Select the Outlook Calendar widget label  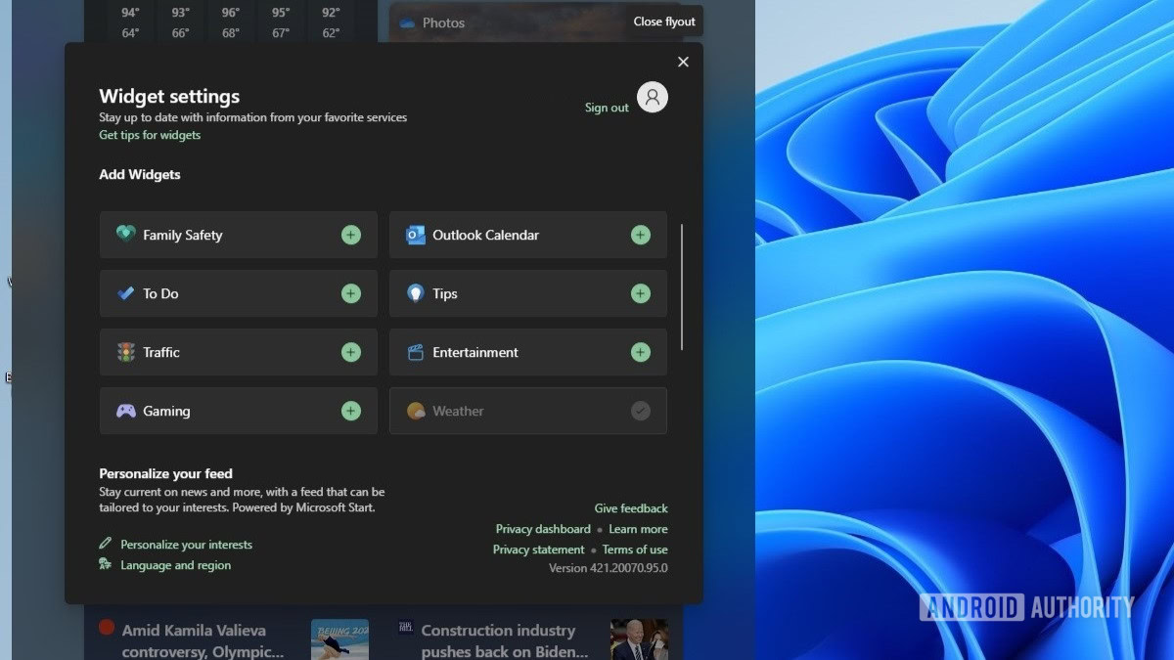[486, 235]
